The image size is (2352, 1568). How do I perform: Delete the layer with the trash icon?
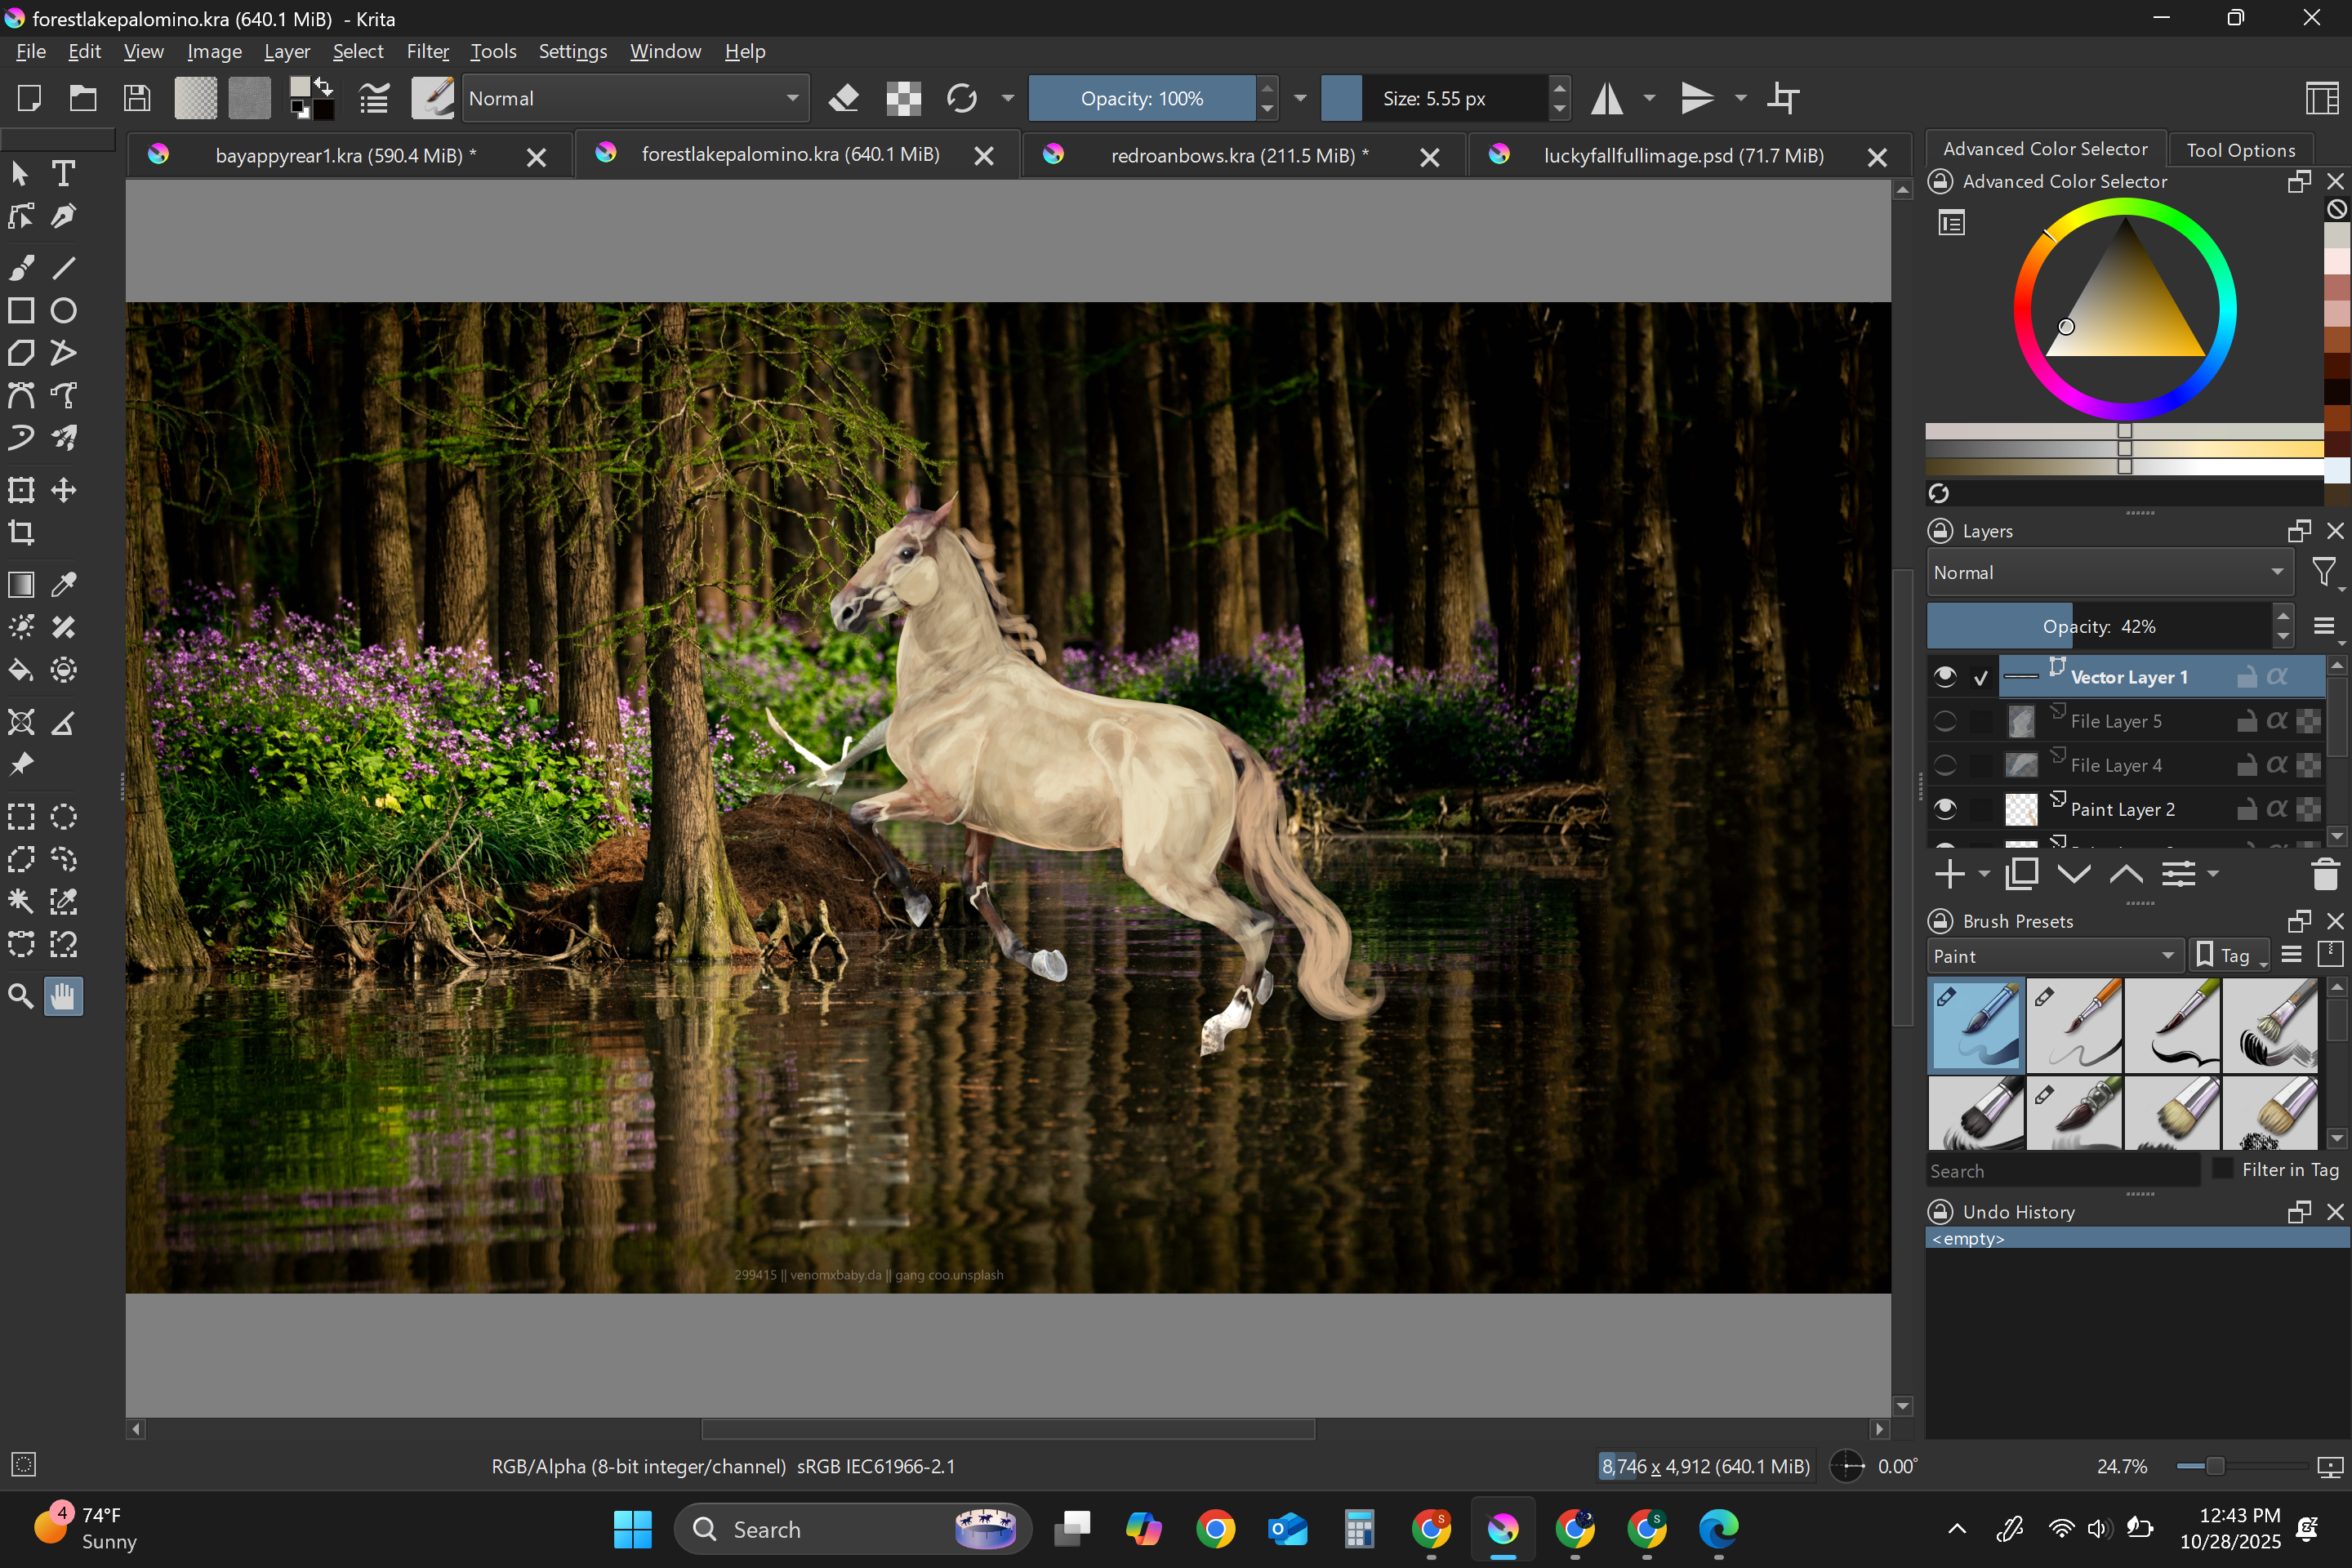click(2325, 875)
